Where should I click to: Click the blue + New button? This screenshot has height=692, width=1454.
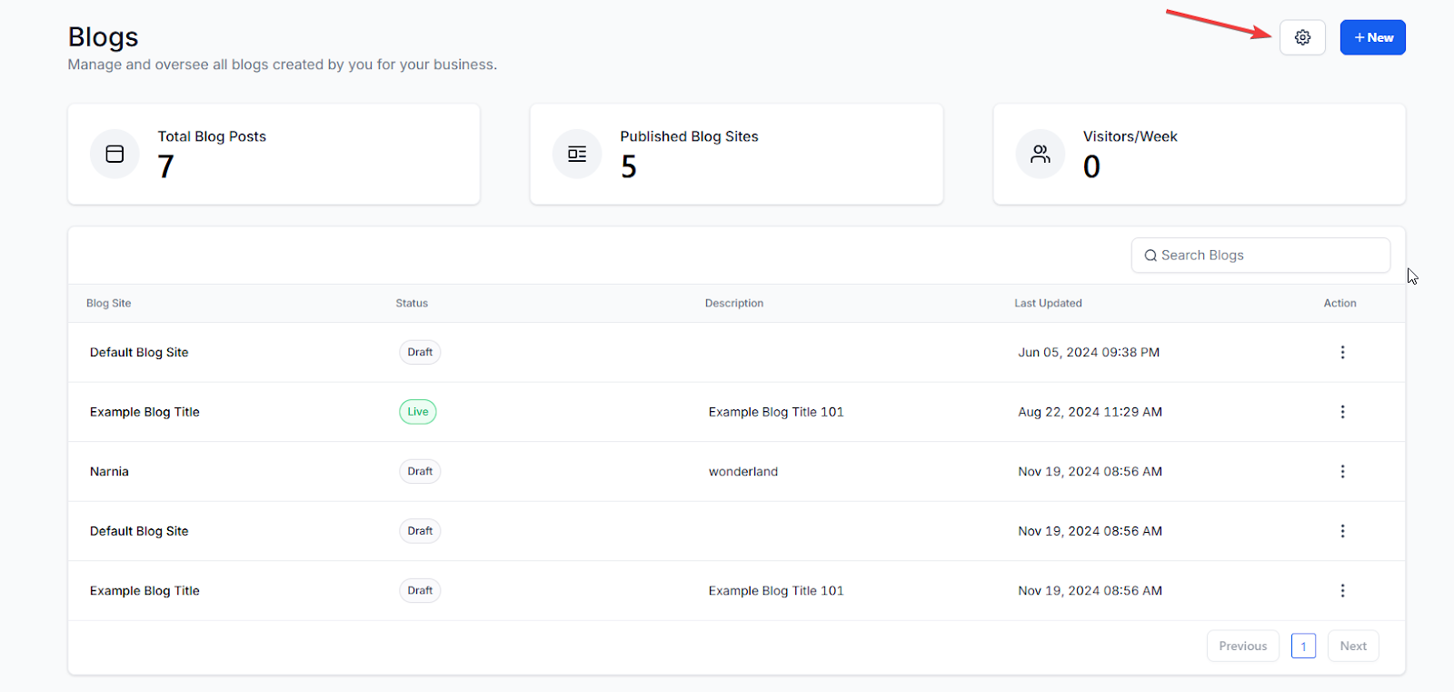click(1372, 37)
